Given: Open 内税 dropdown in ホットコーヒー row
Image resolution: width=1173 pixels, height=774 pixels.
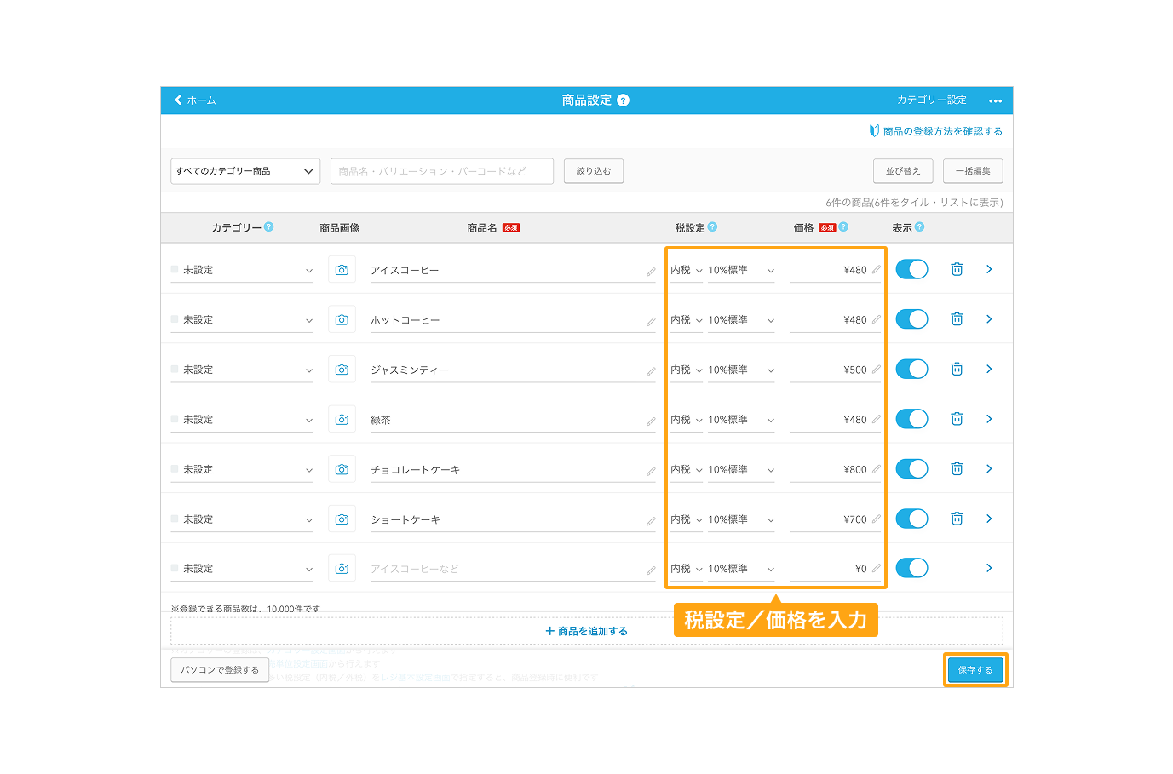Looking at the screenshot, I should coord(687,320).
